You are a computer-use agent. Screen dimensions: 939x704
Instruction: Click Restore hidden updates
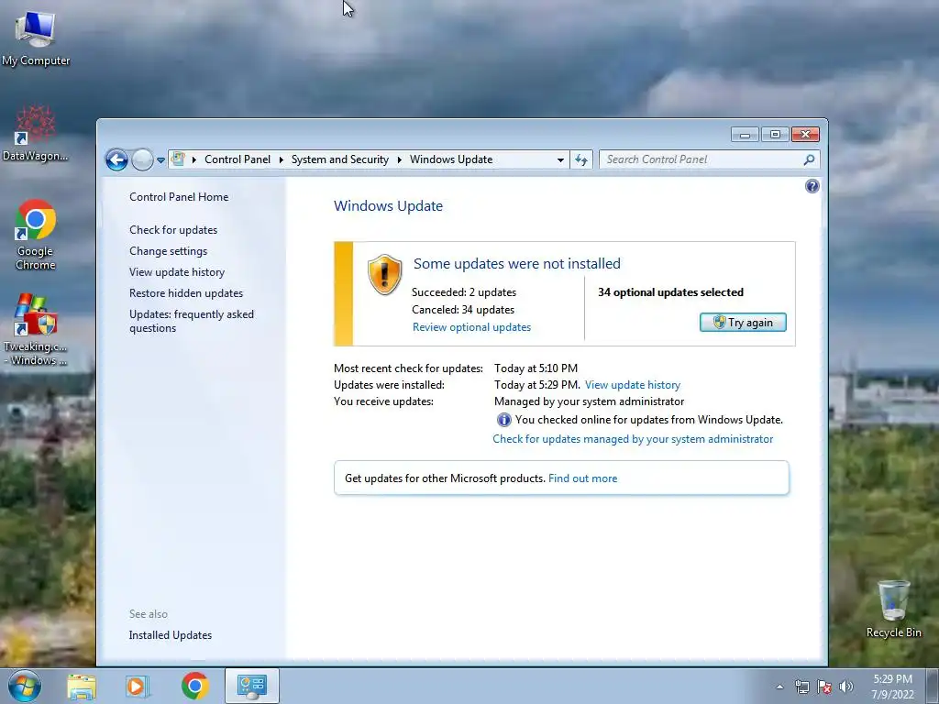point(185,293)
